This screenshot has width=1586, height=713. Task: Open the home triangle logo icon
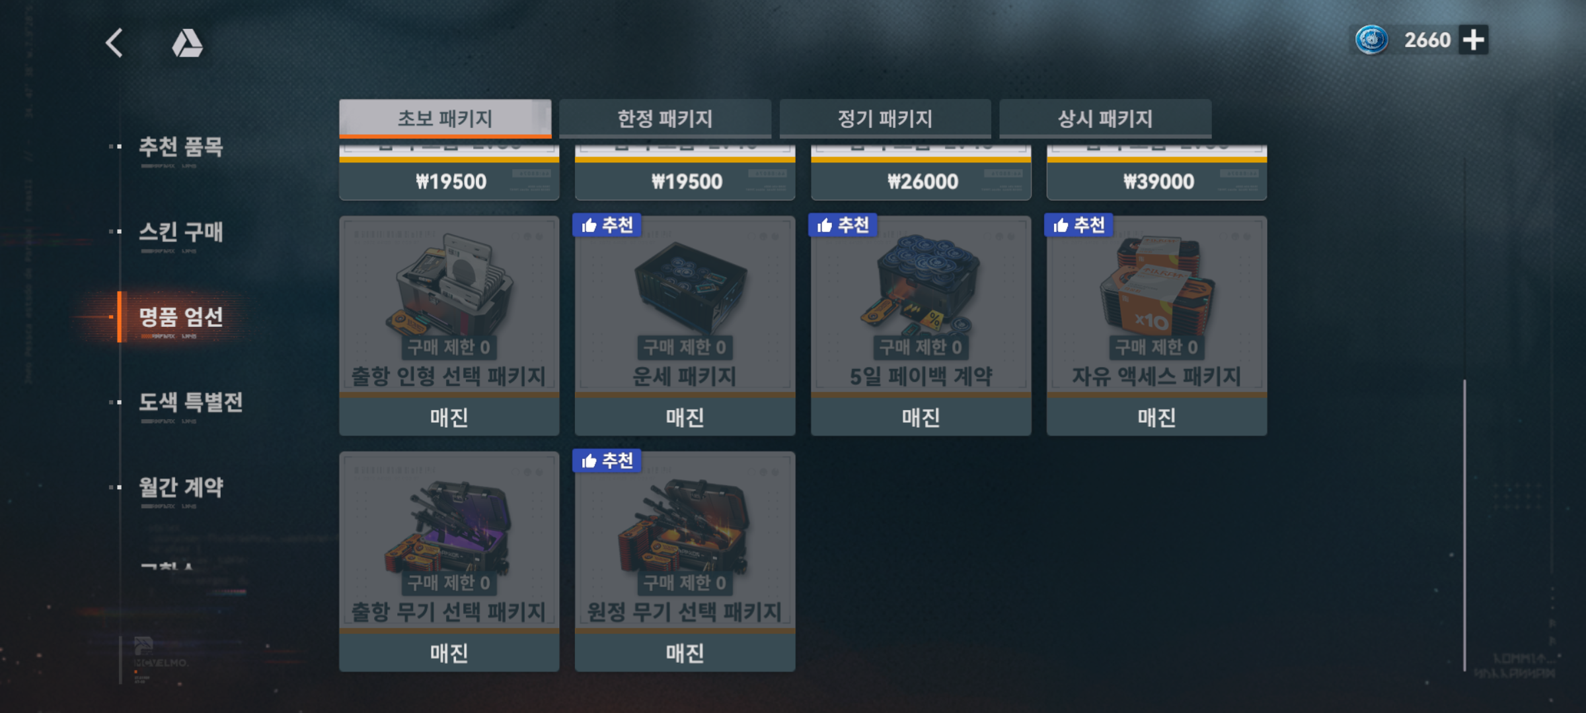(187, 43)
